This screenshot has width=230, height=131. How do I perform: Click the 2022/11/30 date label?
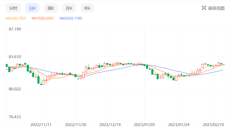[x=76, y=125]
